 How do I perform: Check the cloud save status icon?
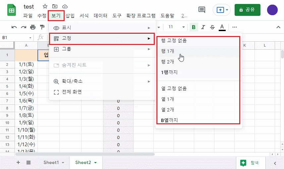pyautogui.click(x=65, y=7)
